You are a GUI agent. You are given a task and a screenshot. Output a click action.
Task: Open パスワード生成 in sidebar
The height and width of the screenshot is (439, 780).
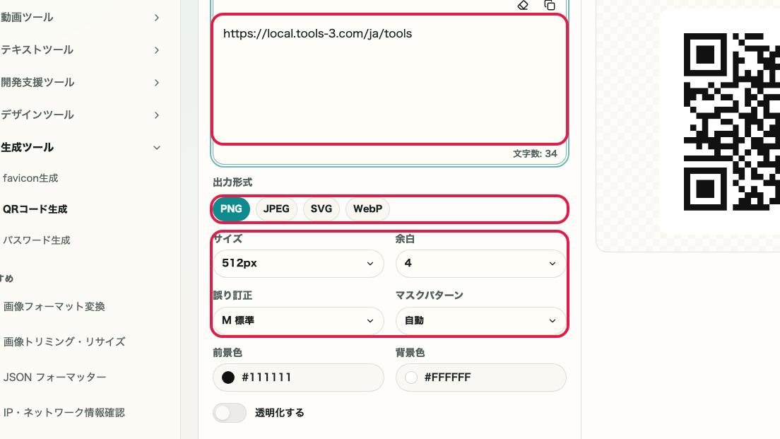coord(37,240)
